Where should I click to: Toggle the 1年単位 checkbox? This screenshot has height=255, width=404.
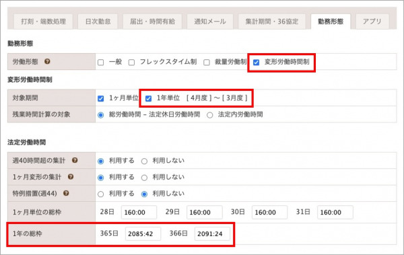[x=148, y=99]
